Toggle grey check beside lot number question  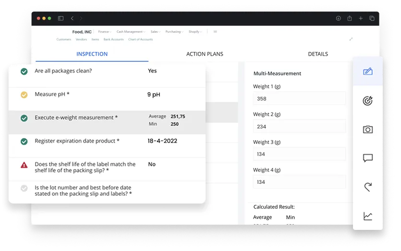[x=24, y=188]
